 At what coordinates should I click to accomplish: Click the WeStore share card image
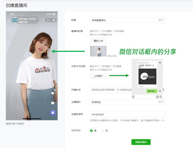147,77
